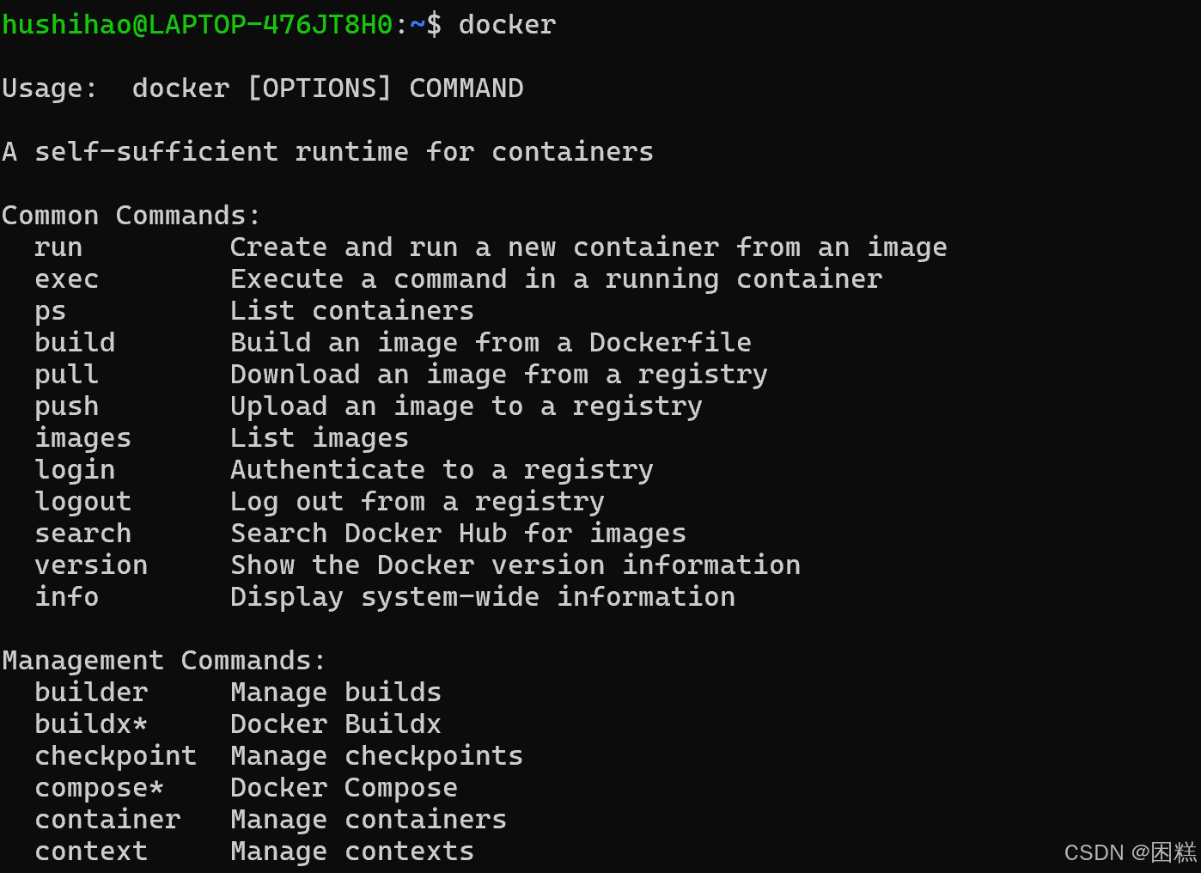Click the 'compose*' management command

99,788
